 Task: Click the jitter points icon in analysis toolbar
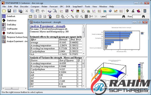click(x=67, y=16)
